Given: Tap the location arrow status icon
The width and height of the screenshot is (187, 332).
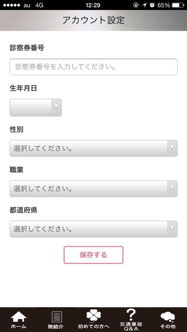Looking at the screenshot, I should (x=145, y=5).
